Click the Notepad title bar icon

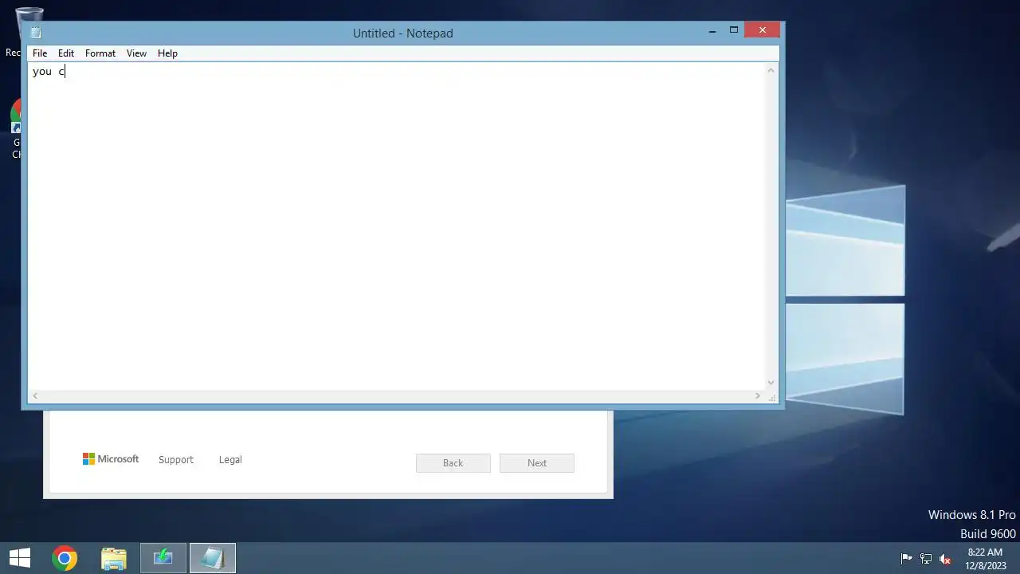36,33
